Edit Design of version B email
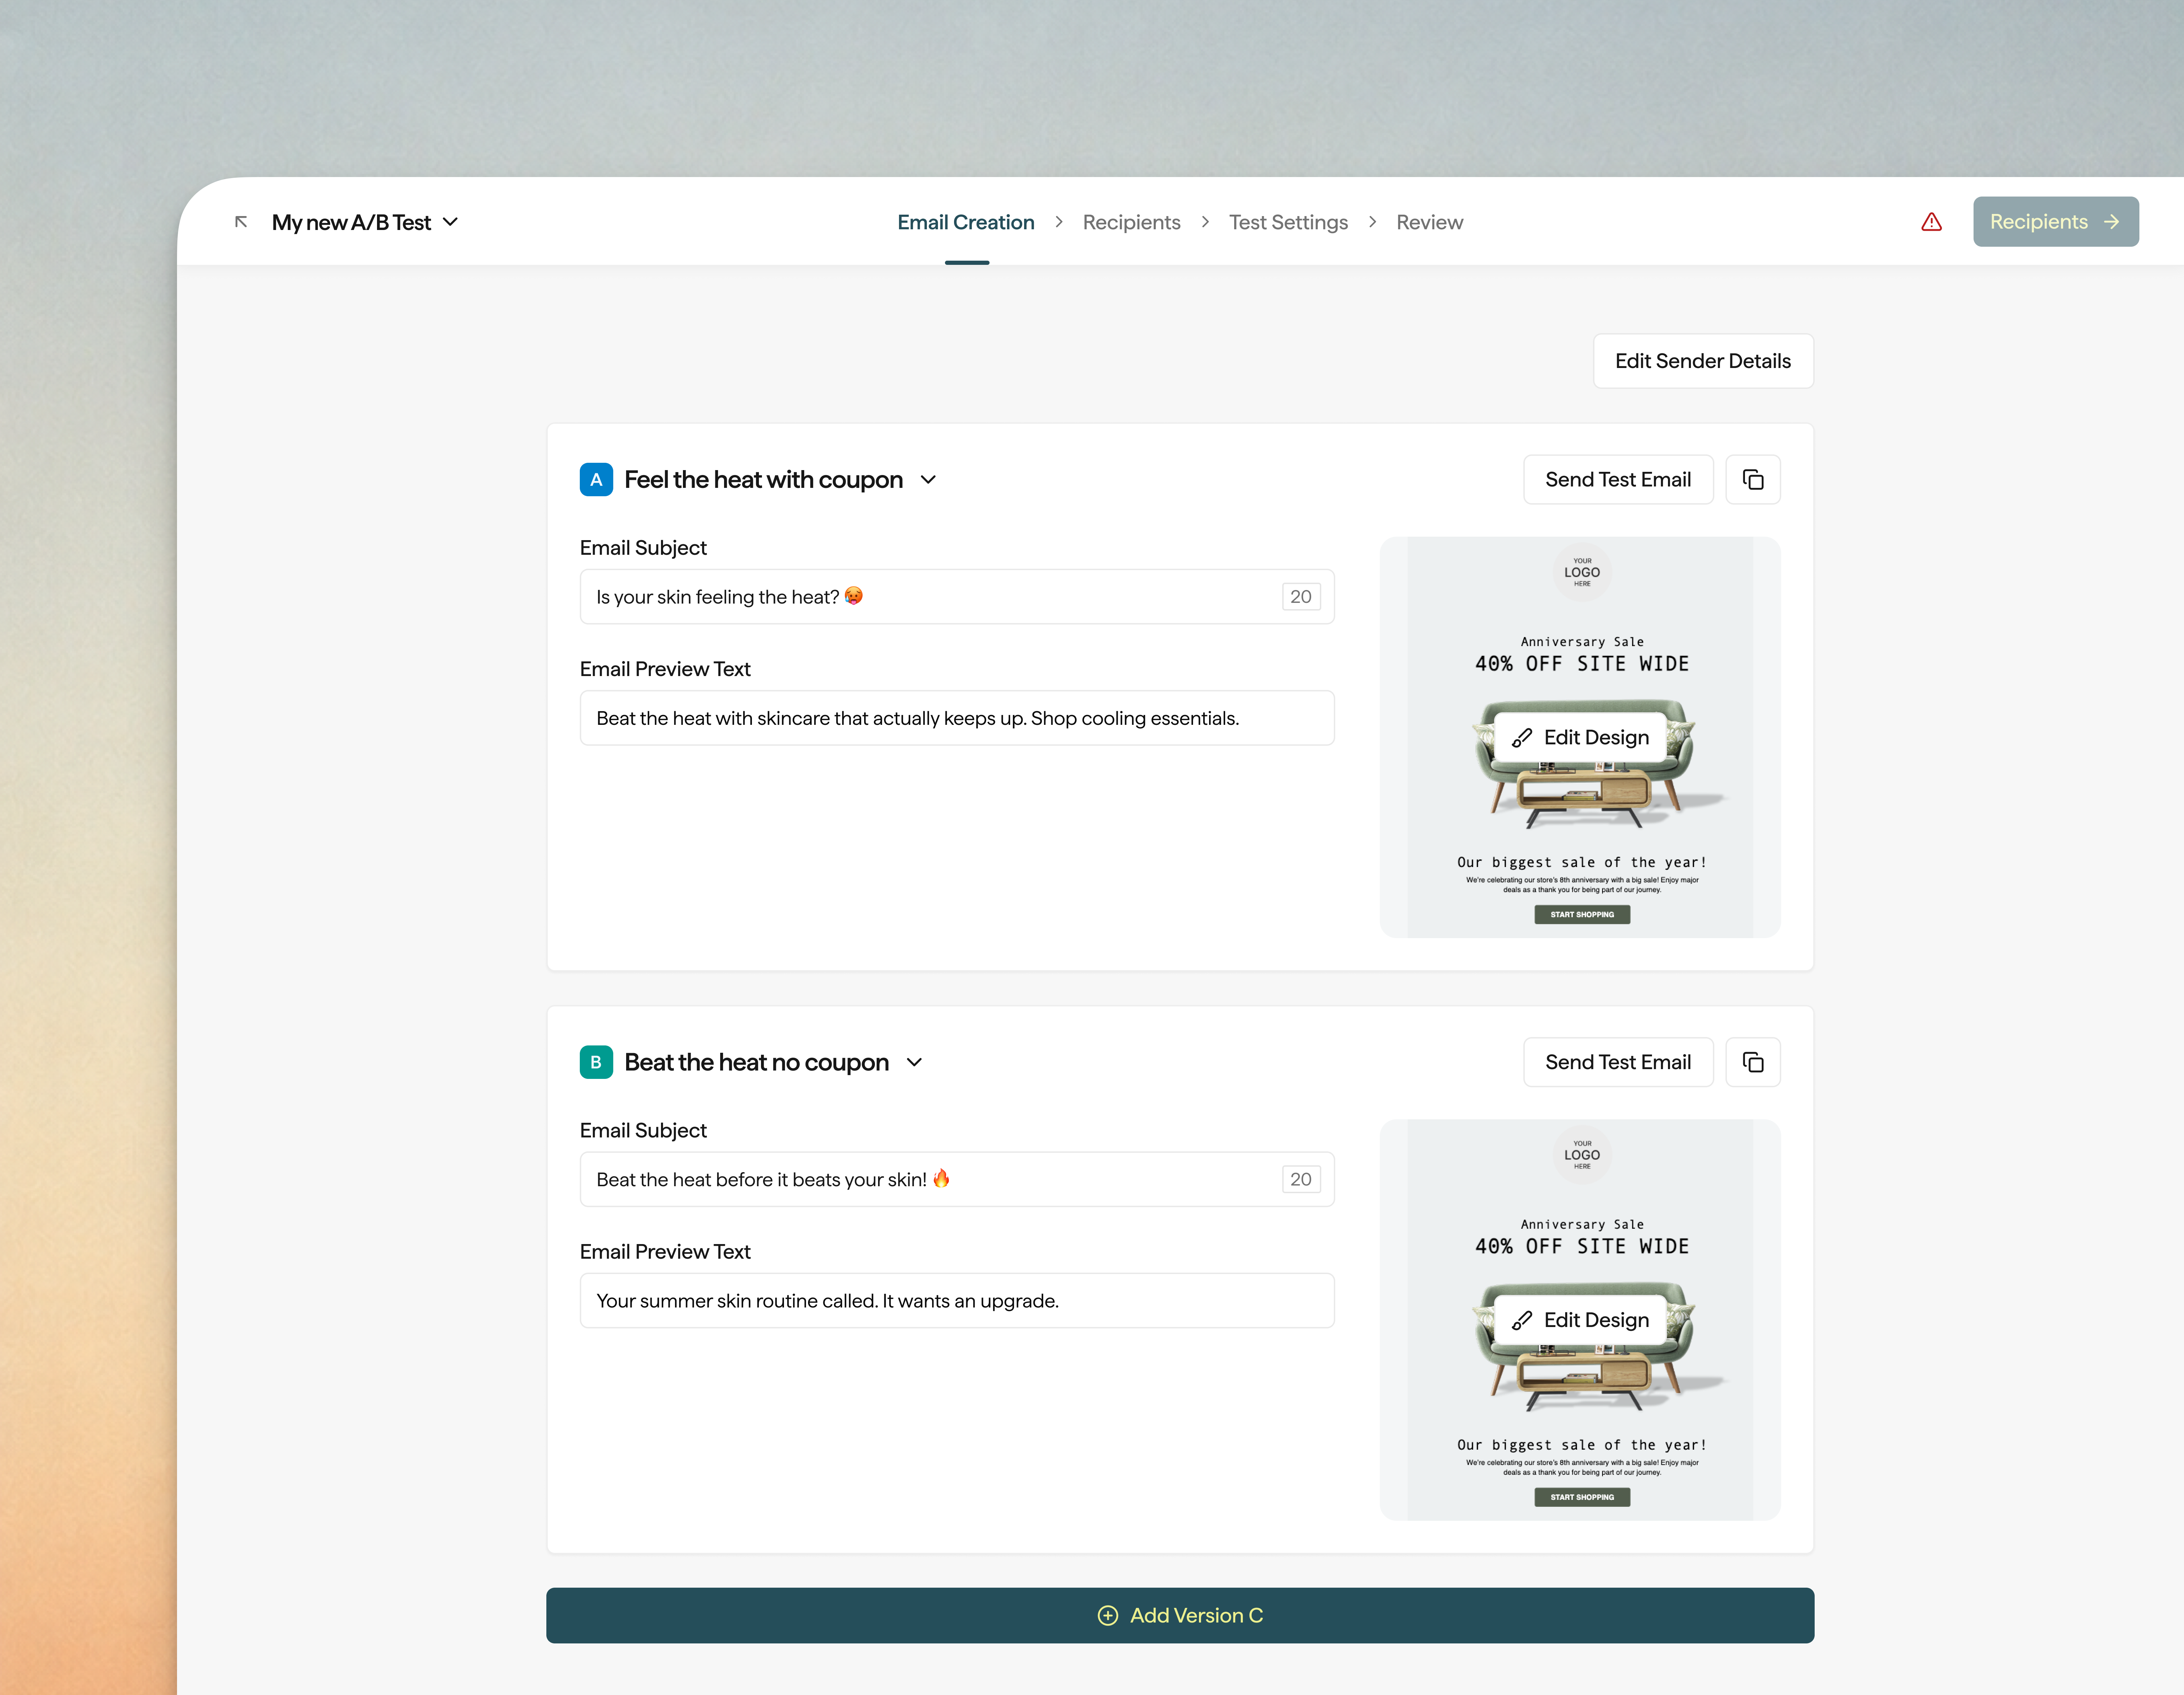Image resolution: width=2184 pixels, height=1695 pixels. pos(1580,1320)
